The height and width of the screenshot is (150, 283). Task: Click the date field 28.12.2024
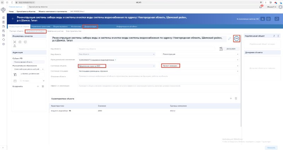[231, 49]
